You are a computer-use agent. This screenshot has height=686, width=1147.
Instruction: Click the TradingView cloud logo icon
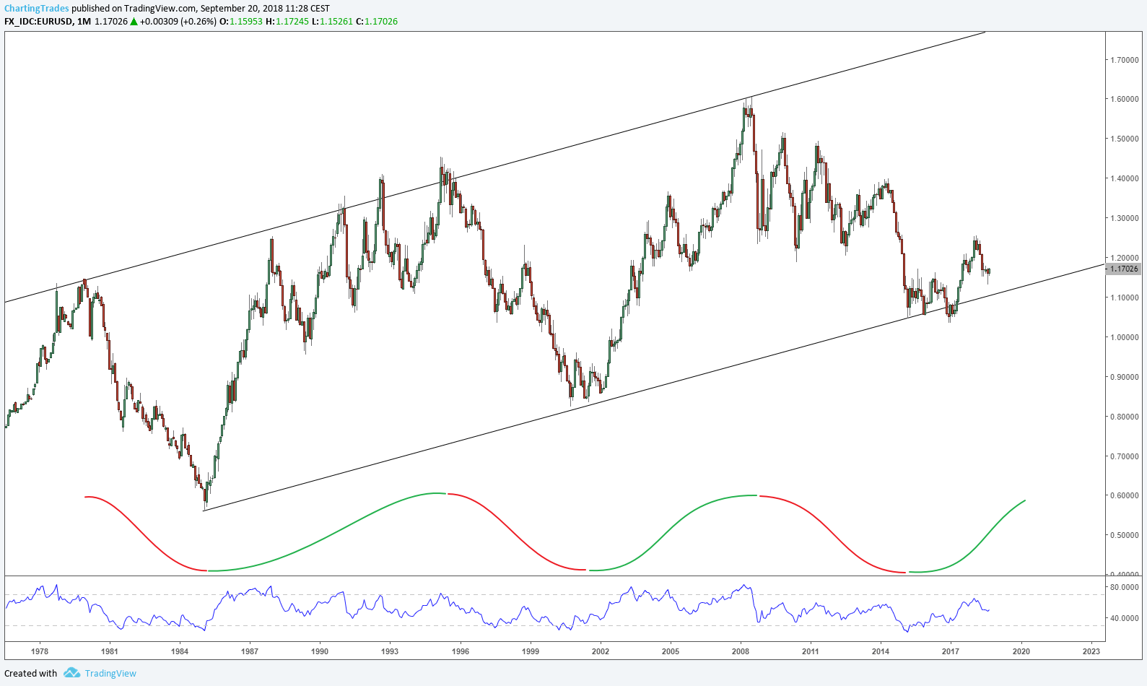[x=71, y=673]
